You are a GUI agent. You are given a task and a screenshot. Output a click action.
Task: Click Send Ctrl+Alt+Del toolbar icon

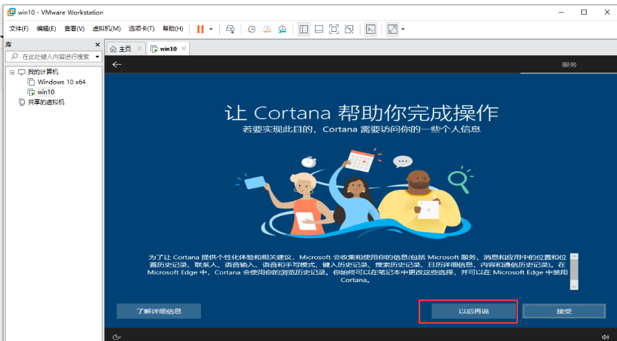pyautogui.click(x=230, y=29)
